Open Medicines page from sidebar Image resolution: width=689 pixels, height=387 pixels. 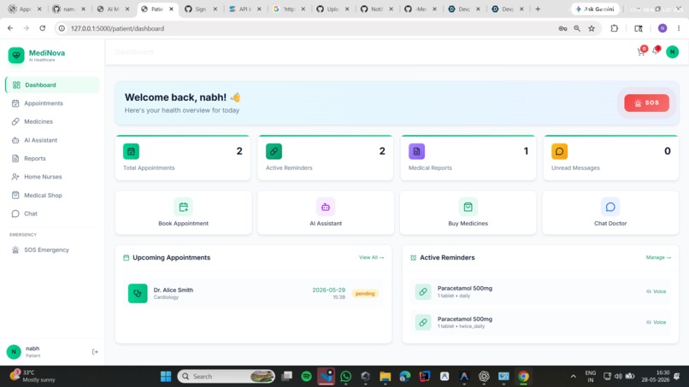pyautogui.click(x=52, y=121)
